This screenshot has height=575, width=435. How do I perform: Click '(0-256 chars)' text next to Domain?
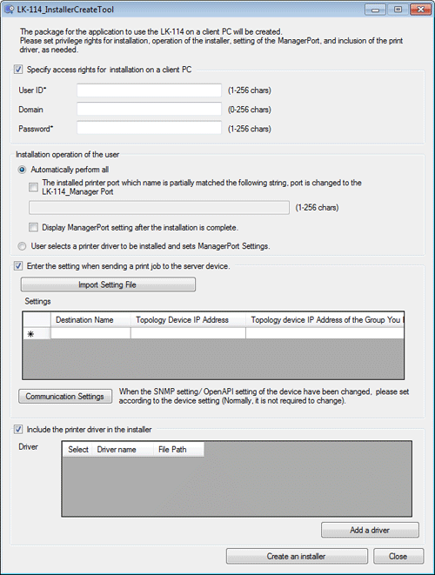(x=250, y=110)
